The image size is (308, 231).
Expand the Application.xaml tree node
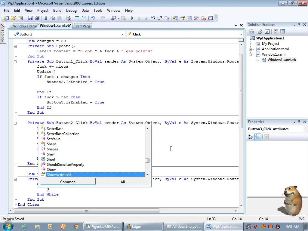[251, 49]
